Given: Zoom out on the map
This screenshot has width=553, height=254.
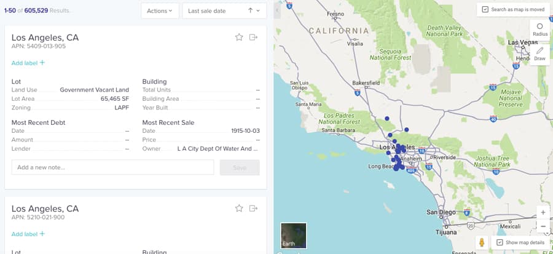Looking at the screenshot, I should 543,226.
